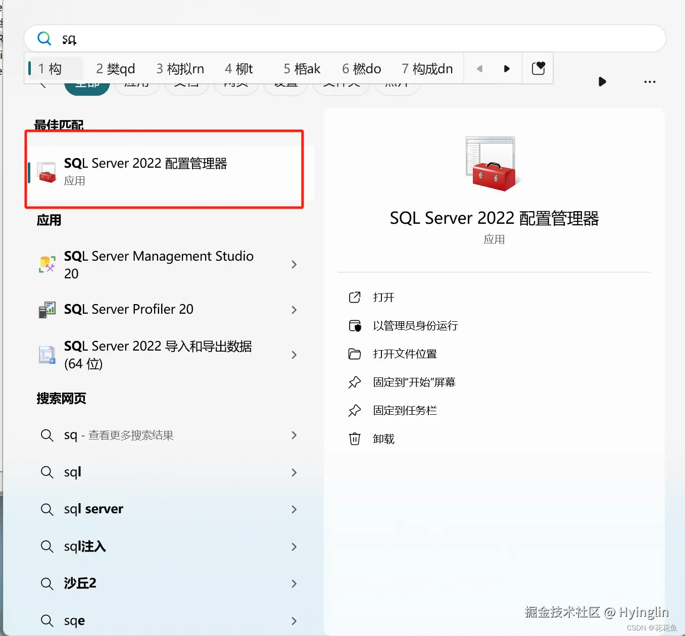
Task: Choose 固定到"开始"屏幕
Action: (414, 382)
